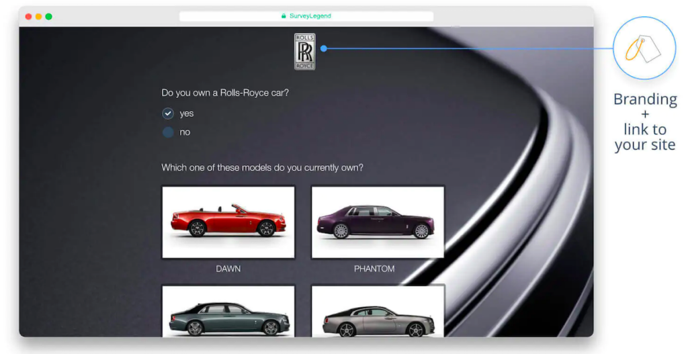The height and width of the screenshot is (354, 688).
Task: Click the Rolls-Royce logo at top
Action: pyautogui.click(x=304, y=51)
